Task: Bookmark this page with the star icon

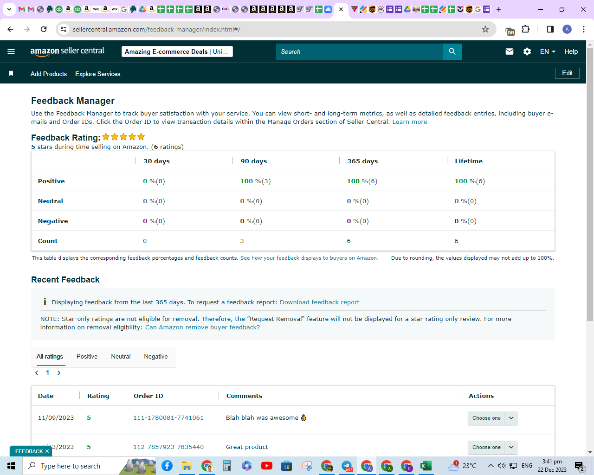Action: pyautogui.click(x=485, y=29)
